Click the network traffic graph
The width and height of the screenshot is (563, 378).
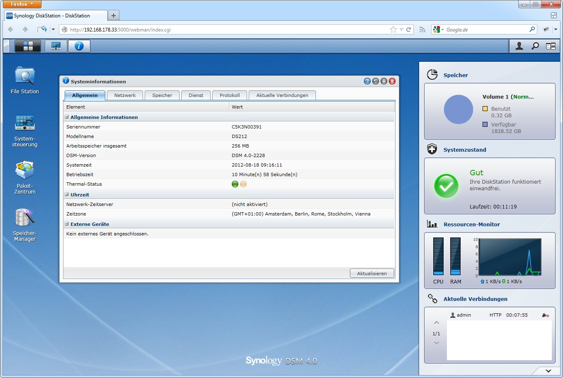point(510,257)
